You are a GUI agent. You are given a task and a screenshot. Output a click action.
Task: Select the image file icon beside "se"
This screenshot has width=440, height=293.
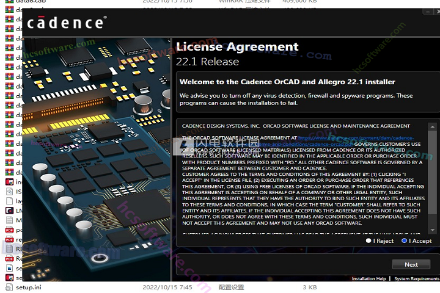click(x=9, y=268)
